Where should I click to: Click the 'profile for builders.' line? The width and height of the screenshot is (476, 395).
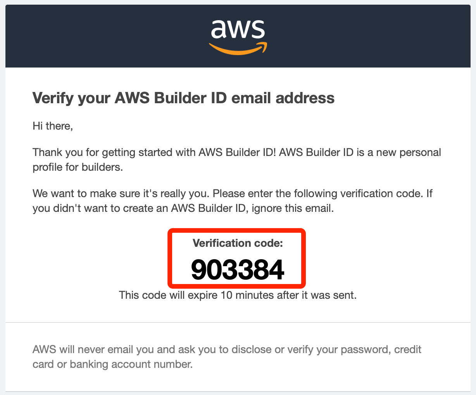78,167
